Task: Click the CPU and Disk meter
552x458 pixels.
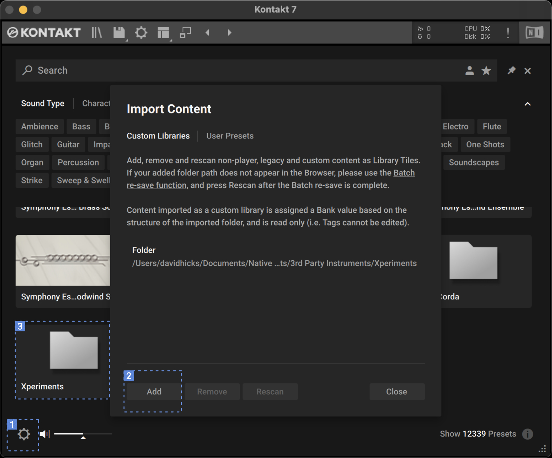Action: tap(477, 32)
